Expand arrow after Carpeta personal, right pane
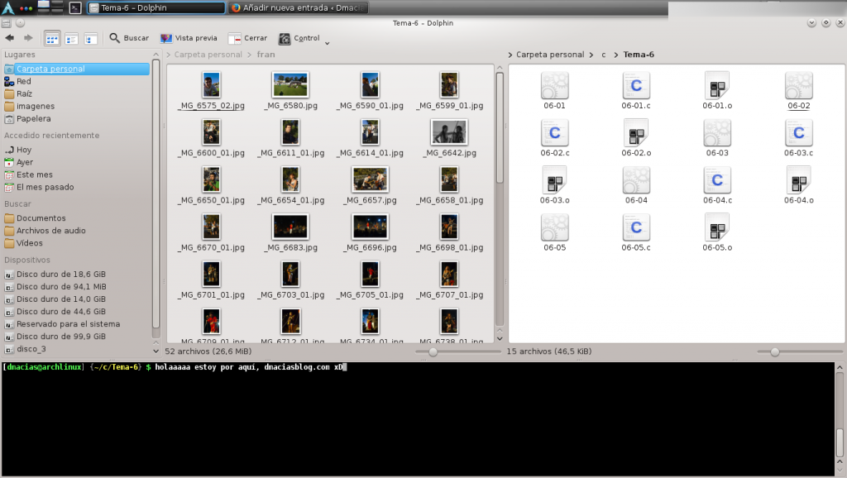The height and width of the screenshot is (478, 847). (x=591, y=55)
